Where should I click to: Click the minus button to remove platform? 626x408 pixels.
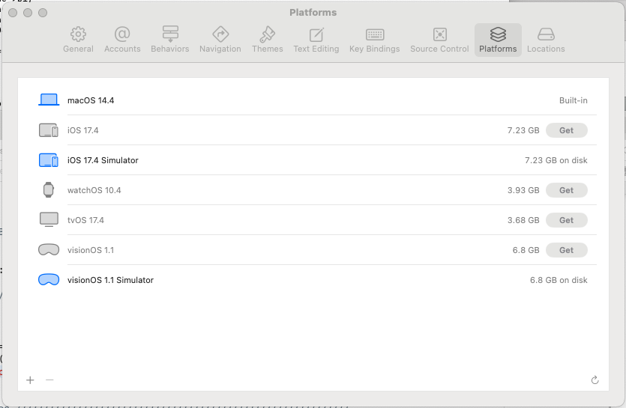[49, 380]
